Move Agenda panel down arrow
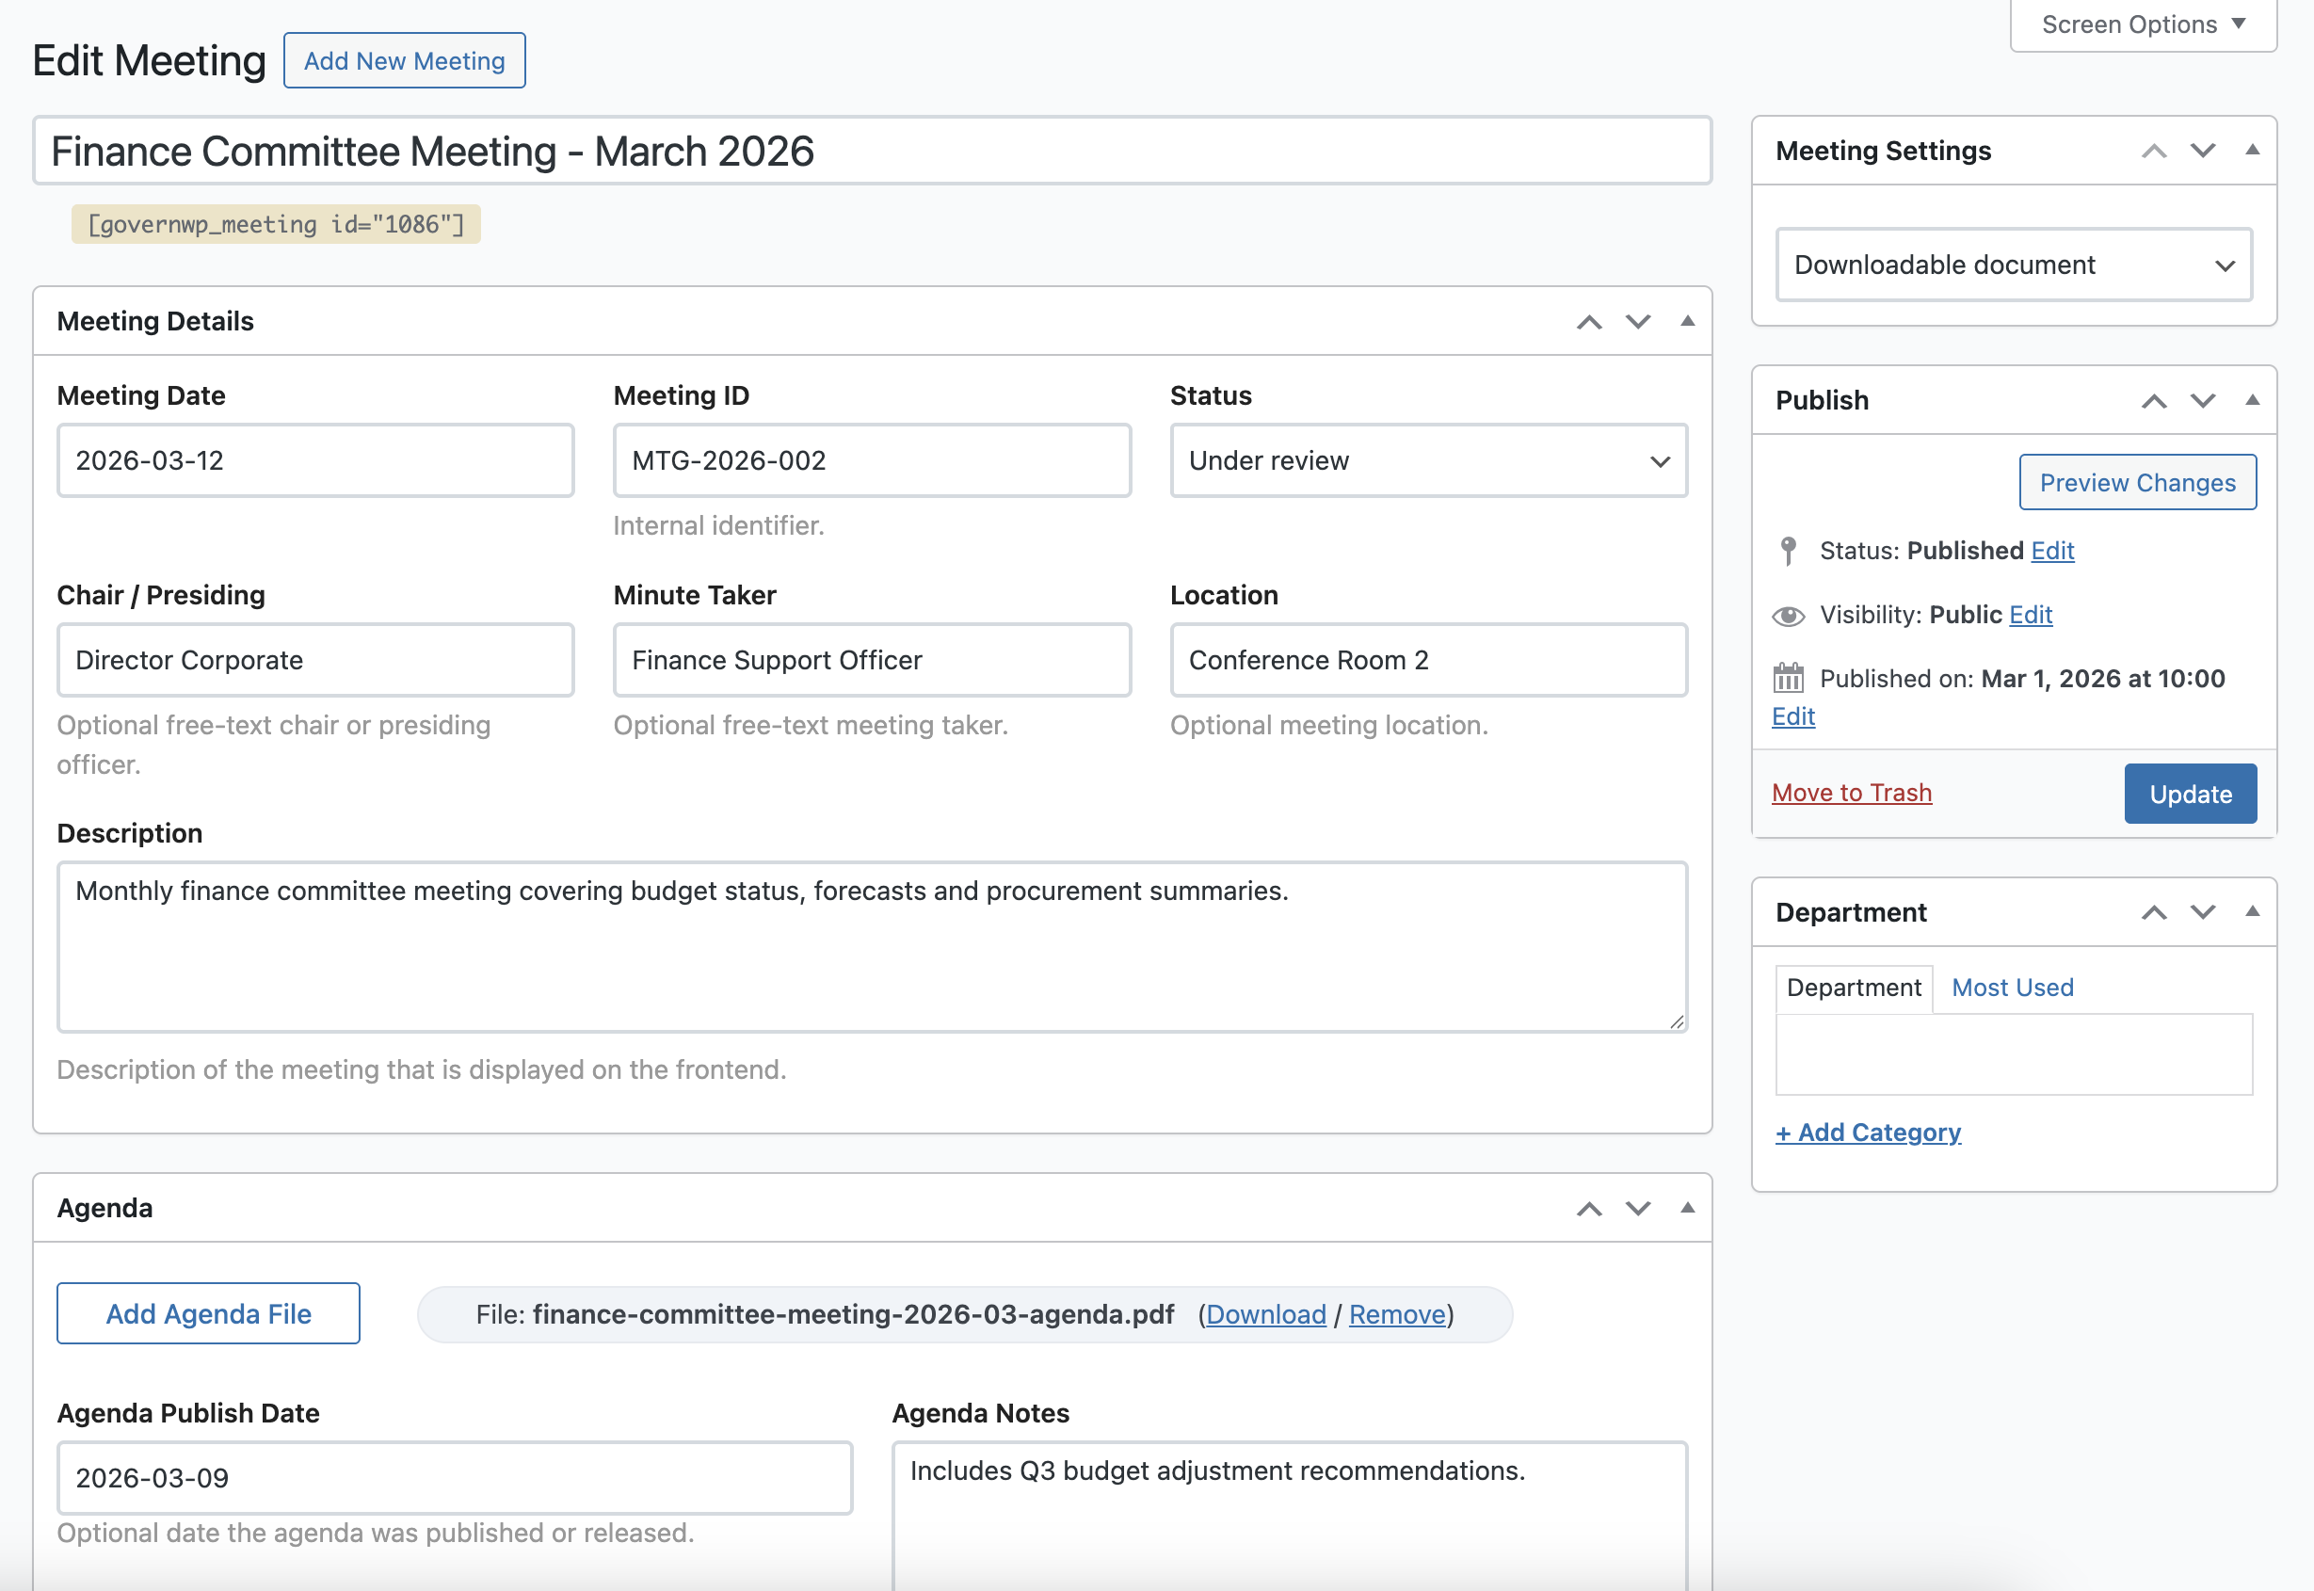 pos(1637,1208)
